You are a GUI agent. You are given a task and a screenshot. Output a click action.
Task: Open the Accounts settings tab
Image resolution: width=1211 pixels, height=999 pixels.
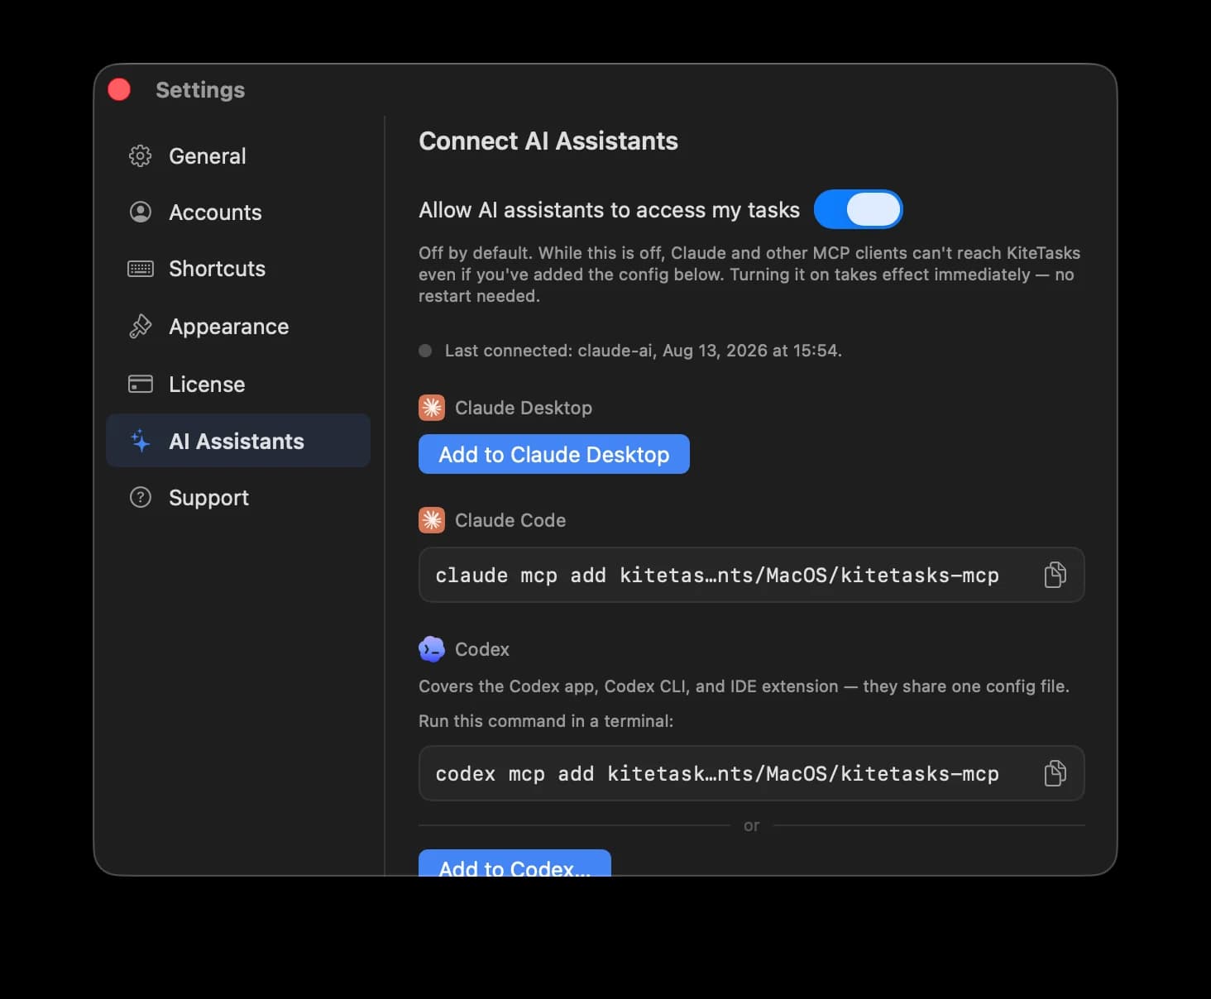(x=238, y=212)
